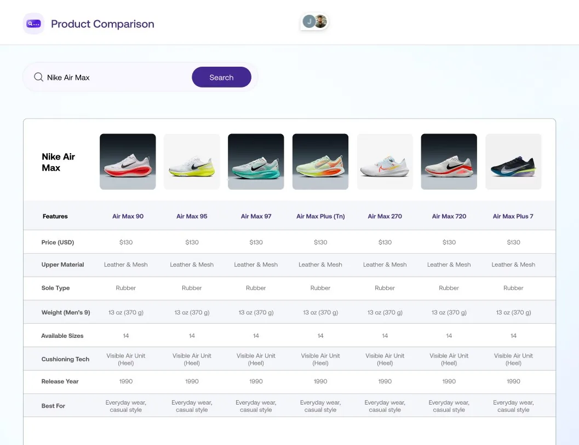Select the 'Release Year' row label
This screenshot has height=445, width=579.
coord(60,381)
